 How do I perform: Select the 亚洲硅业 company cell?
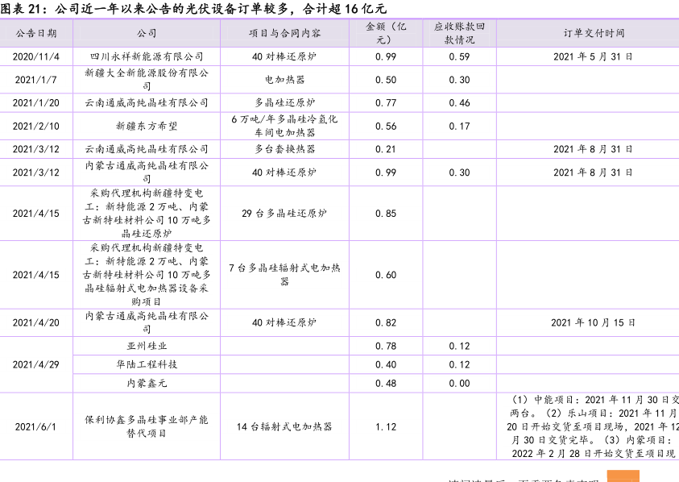coord(147,346)
